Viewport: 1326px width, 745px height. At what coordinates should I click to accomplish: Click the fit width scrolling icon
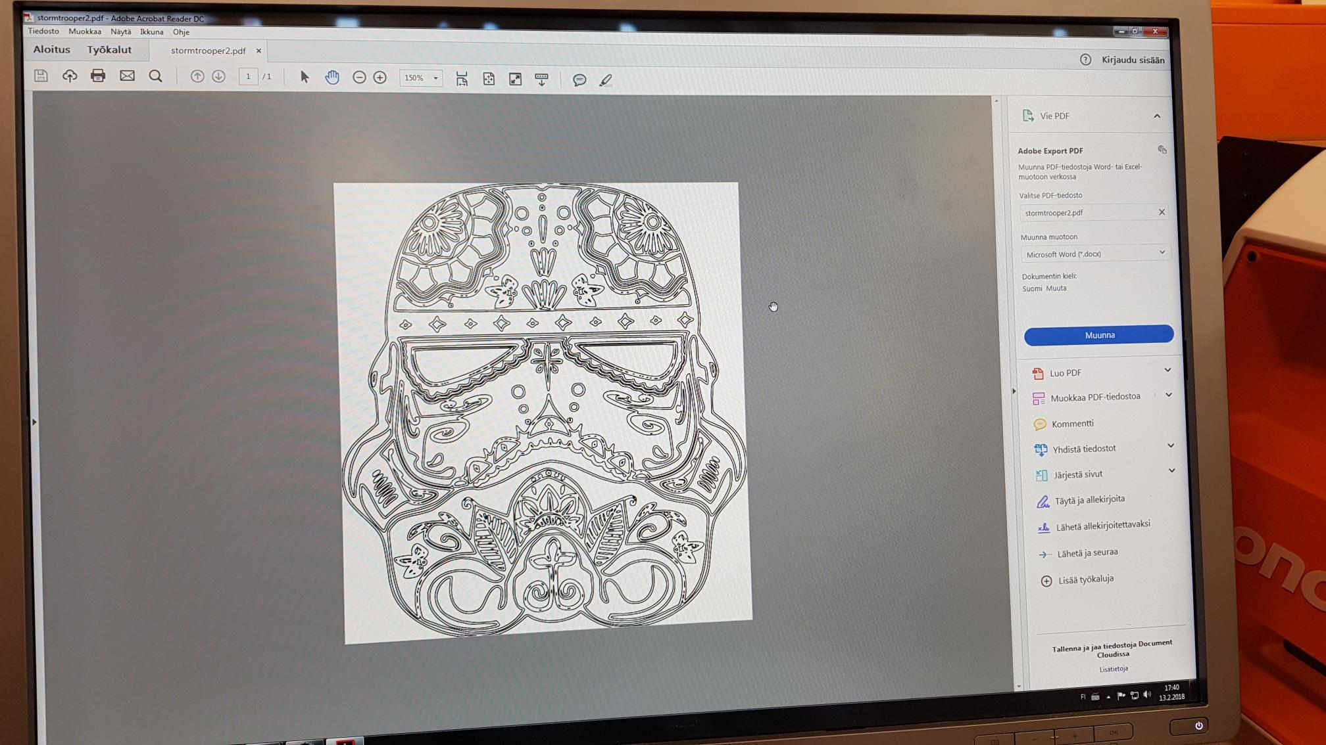462,79
